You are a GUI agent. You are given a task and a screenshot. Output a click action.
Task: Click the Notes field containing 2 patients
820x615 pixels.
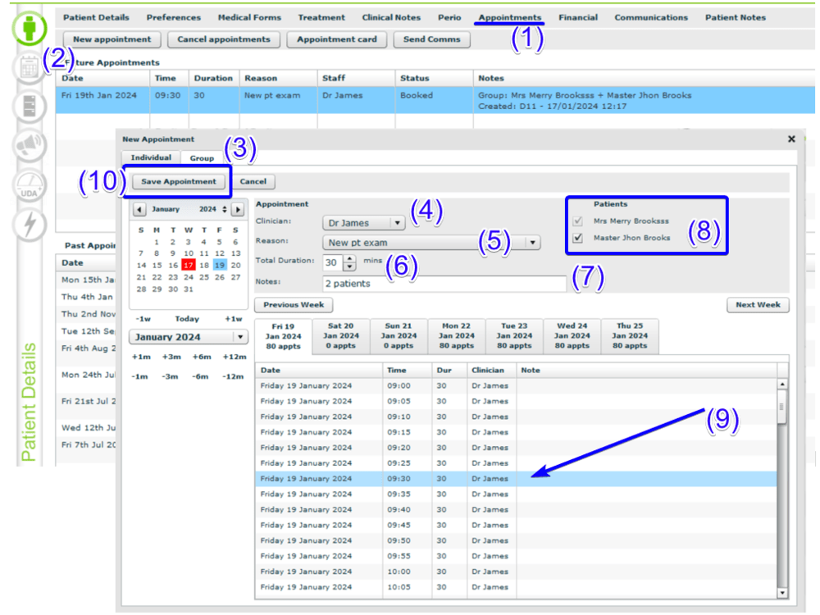(444, 284)
